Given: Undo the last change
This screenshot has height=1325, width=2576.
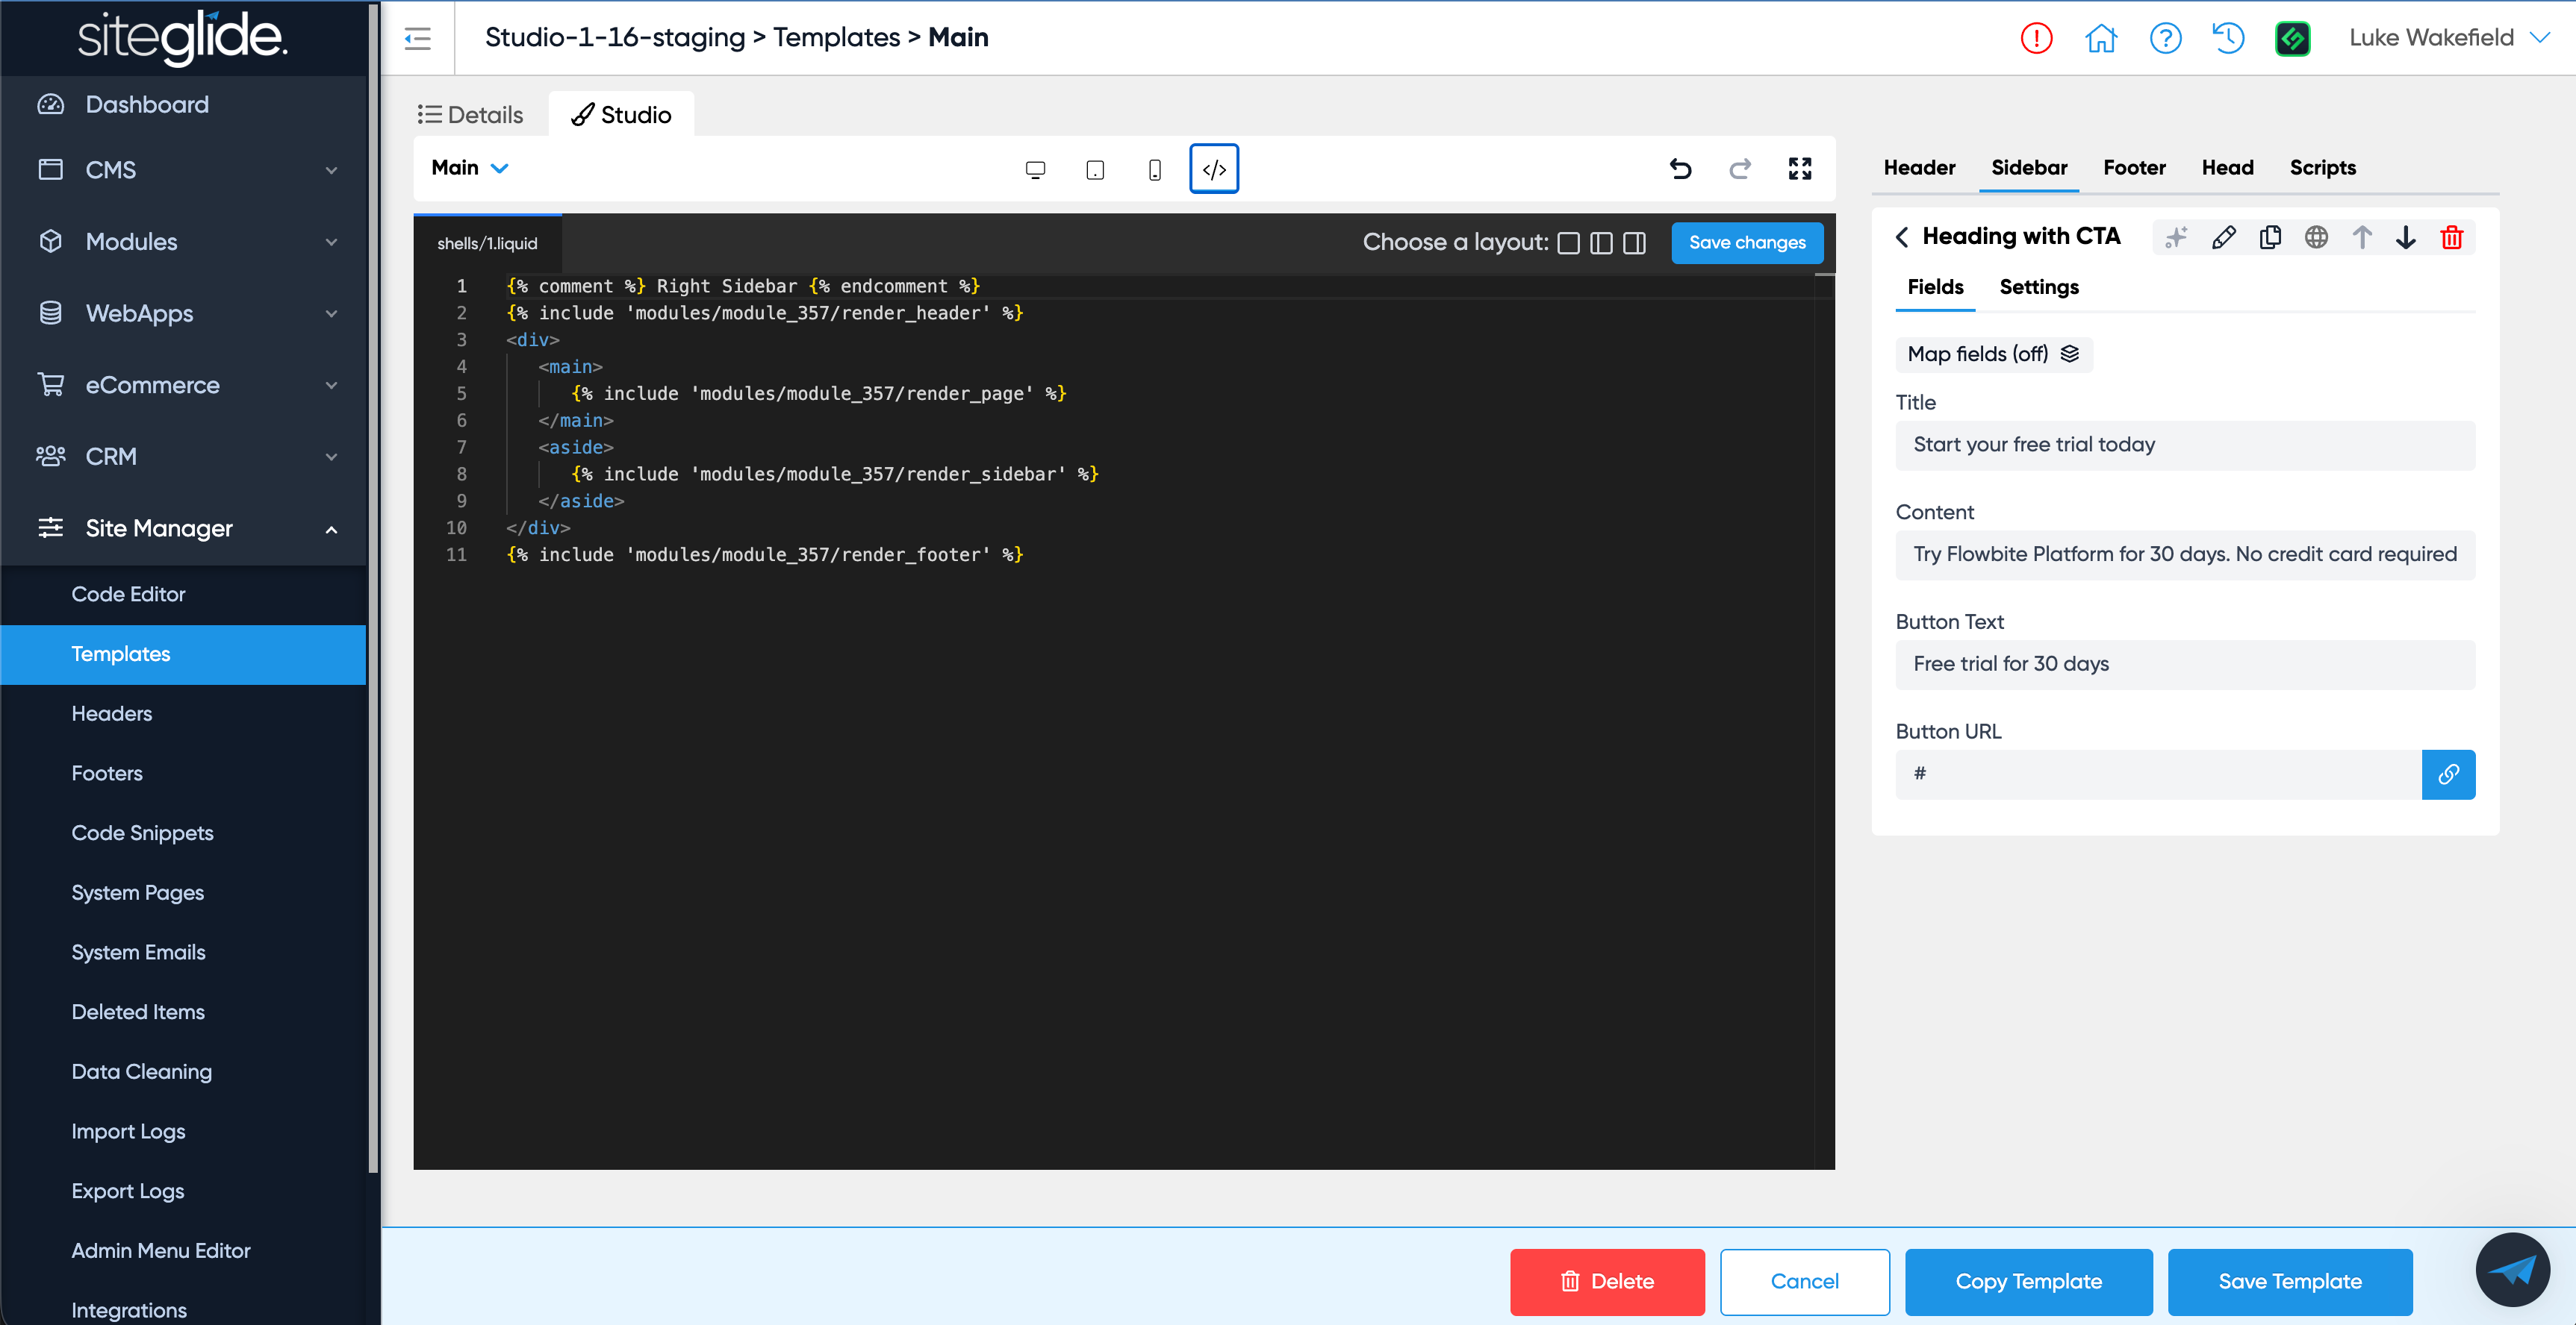Looking at the screenshot, I should [x=1680, y=168].
